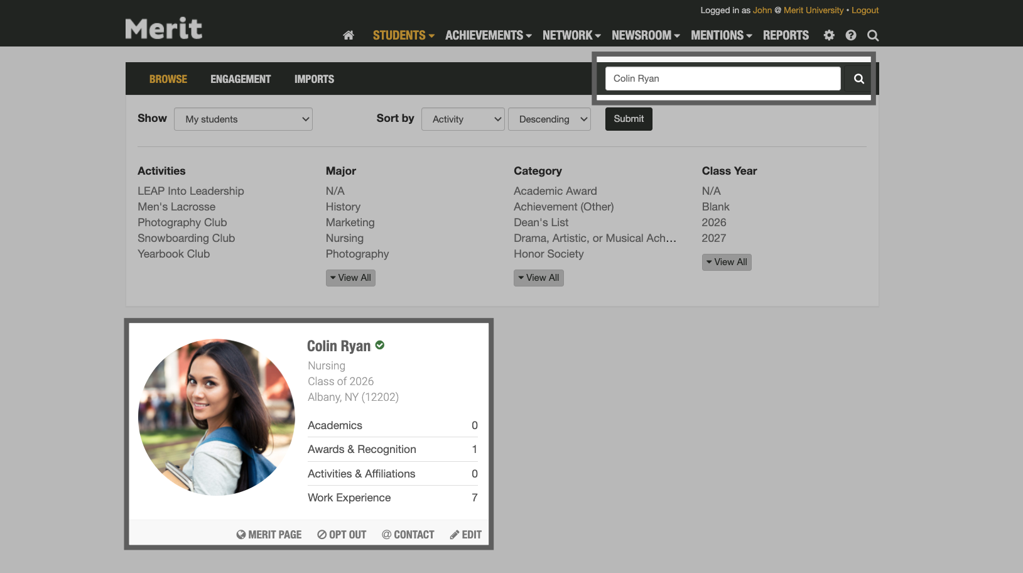Click the search button beside Colin Ryan field
1023x573 pixels.
(x=858, y=79)
